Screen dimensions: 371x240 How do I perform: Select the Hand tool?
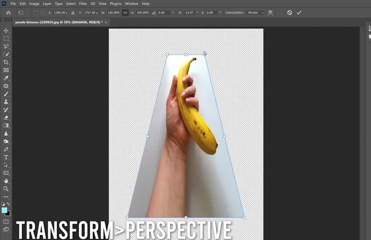pyautogui.click(x=6, y=181)
